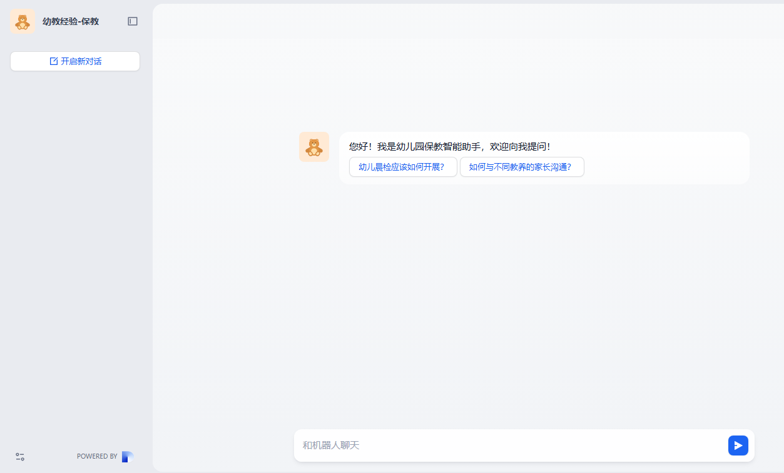This screenshot has height=473, width=784.
Task: Toggle the conversation panel icon at top right of sidebar
Action: tap(132, 21)
